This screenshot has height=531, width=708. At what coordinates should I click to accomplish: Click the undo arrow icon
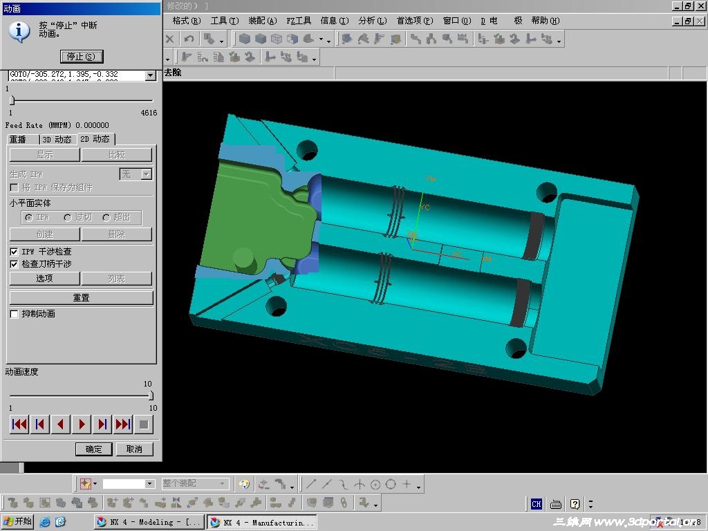(x=189, y=39)
